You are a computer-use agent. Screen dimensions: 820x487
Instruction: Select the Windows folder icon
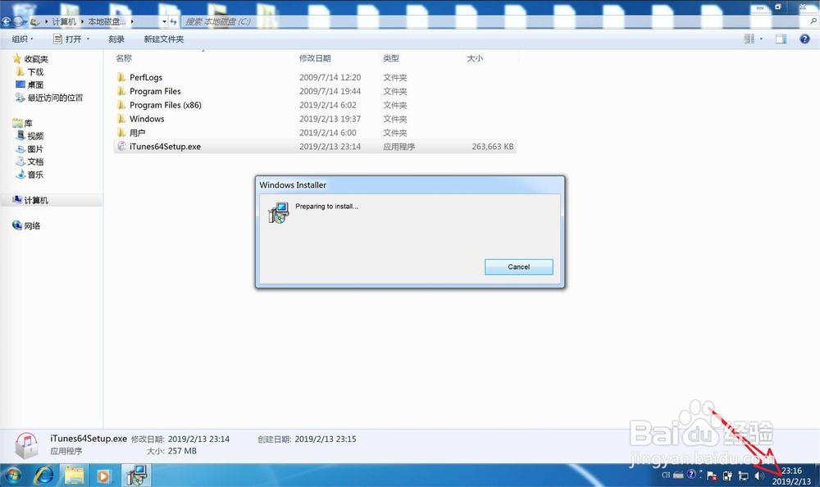pyautogui.click(x=121, y=119)
